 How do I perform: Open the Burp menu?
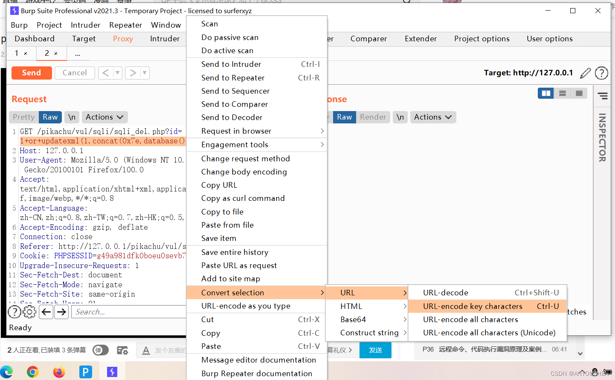[19, 25]
